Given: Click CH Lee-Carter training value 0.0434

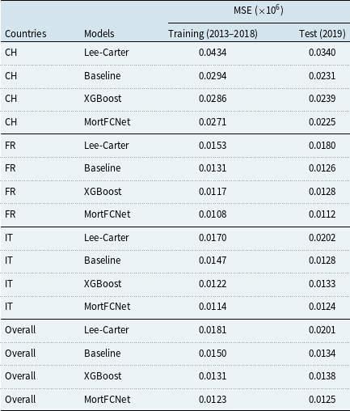Looking at the screenshot, I should click(213, 53).
